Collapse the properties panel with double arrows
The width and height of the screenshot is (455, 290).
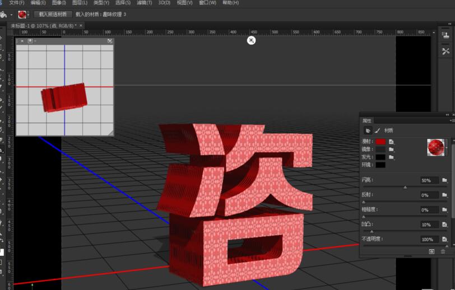click(447, 115)
